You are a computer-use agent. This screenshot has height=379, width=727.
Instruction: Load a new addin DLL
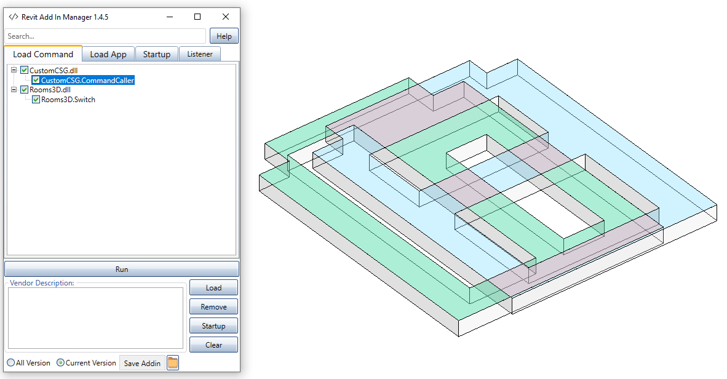(213, 287)
